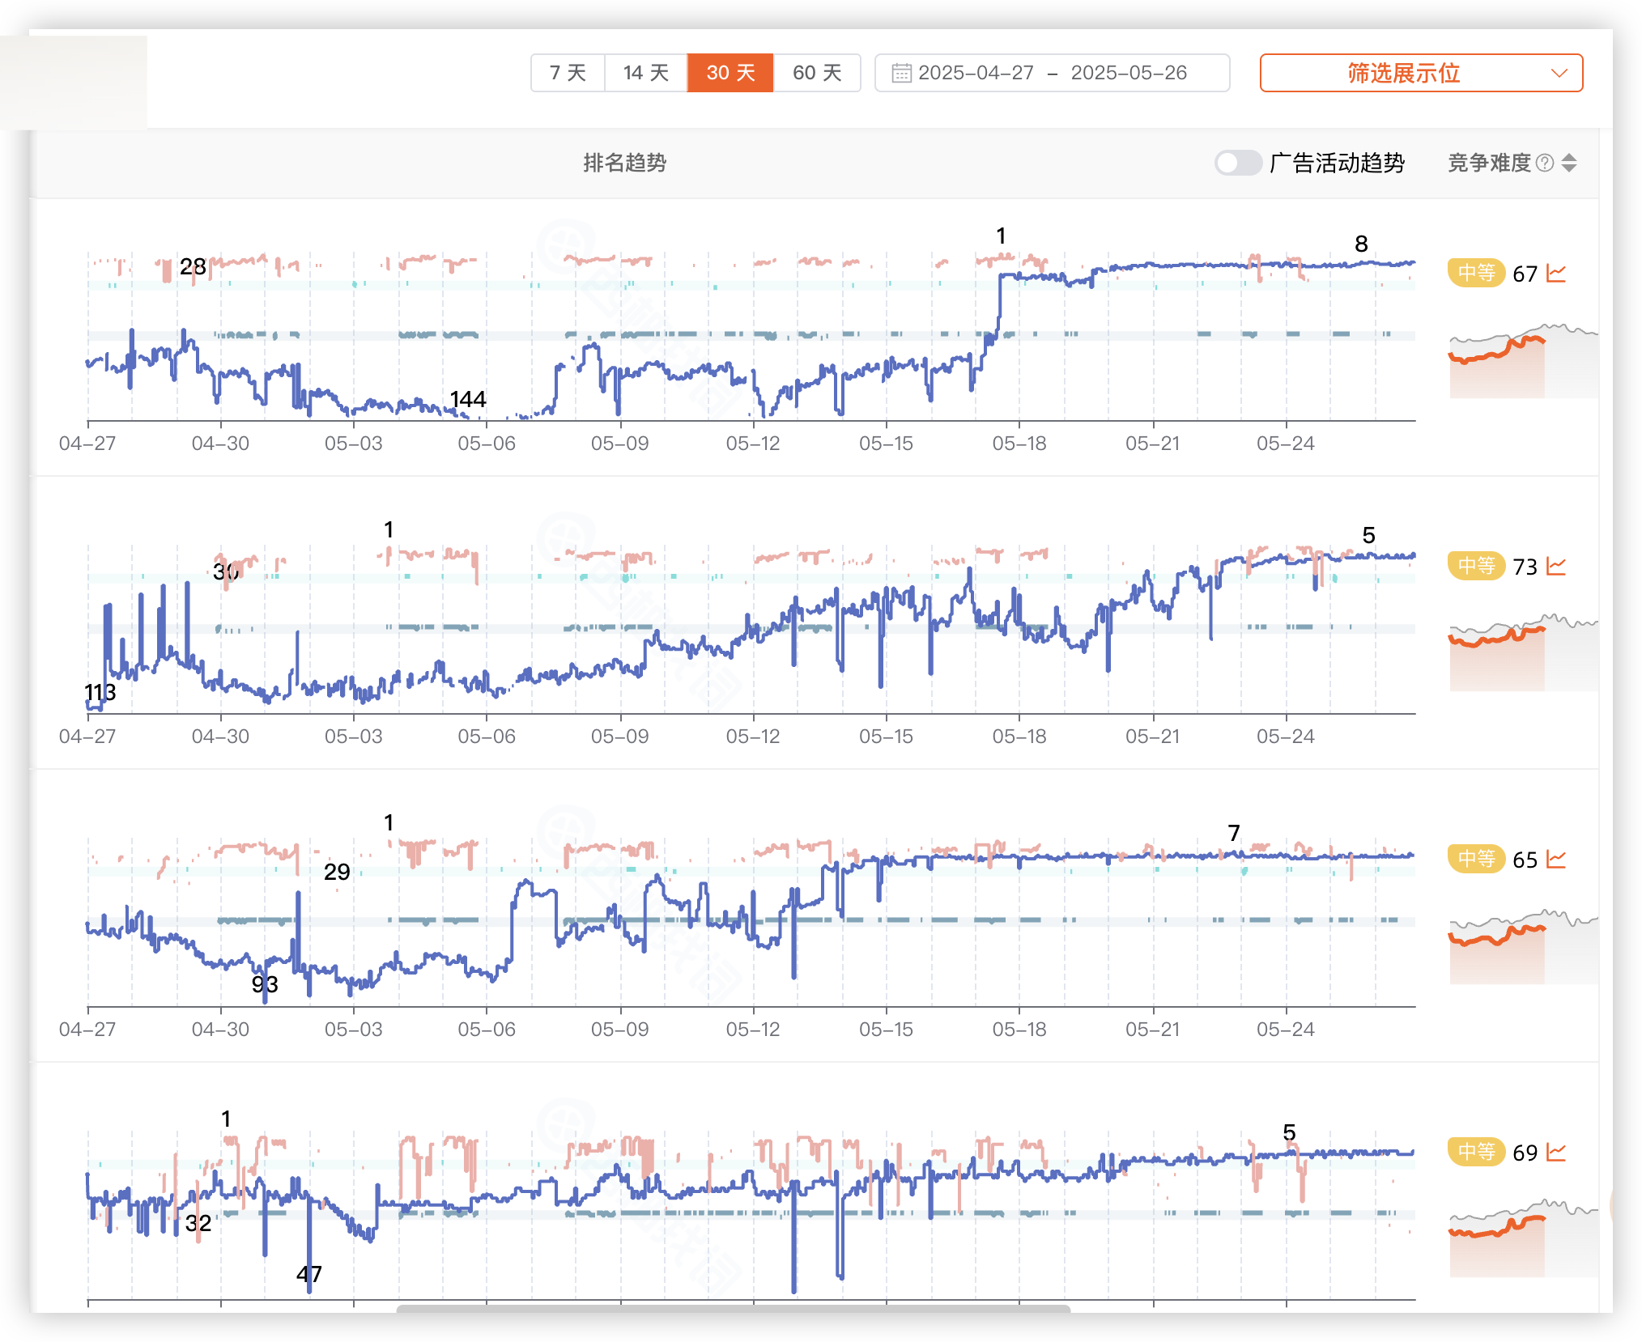1642x1342 pixels.
Task: Click the calendar icon in date range field
Action: tap(901, 73)
